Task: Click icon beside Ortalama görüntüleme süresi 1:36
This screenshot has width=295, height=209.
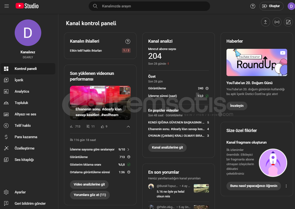Action: click(129, 172)
